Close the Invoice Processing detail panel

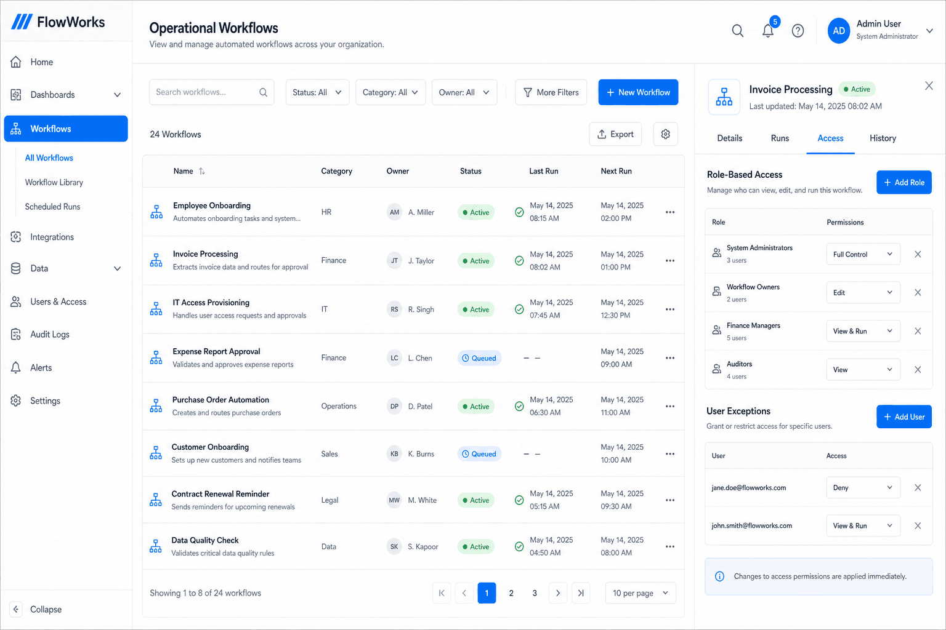[x=929, y=86]
